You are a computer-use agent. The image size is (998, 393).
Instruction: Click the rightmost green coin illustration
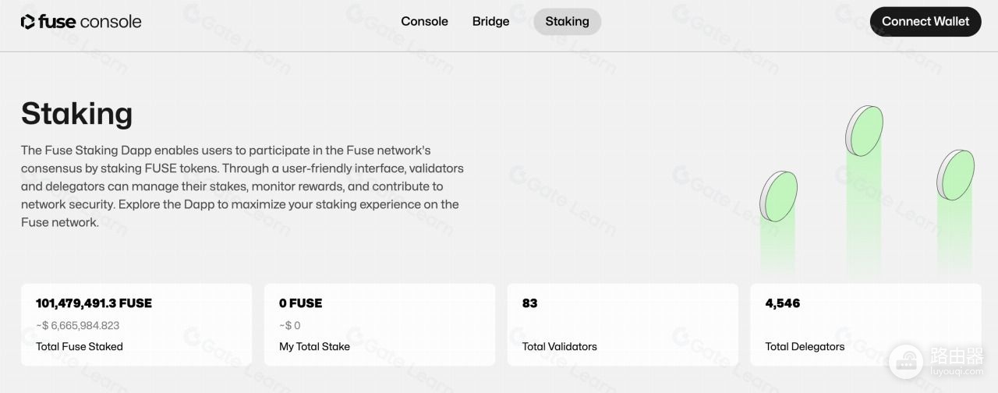[x=955, y=175]
